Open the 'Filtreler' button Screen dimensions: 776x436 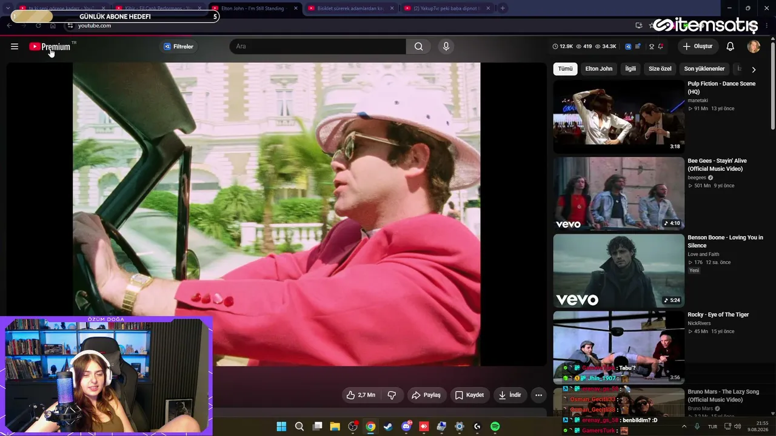click(179, 47)
